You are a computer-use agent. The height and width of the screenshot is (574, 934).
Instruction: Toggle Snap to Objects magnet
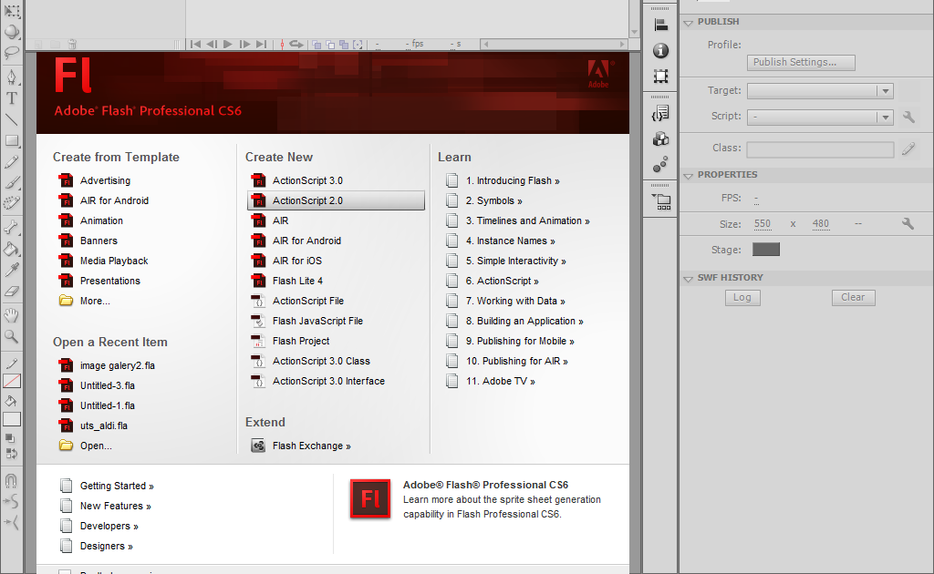coord(11,480)
